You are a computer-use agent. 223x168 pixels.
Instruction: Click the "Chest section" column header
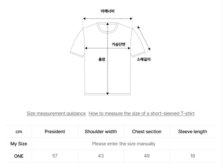point(147,132)
